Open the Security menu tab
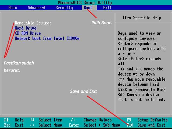 [x=64, y=8]
